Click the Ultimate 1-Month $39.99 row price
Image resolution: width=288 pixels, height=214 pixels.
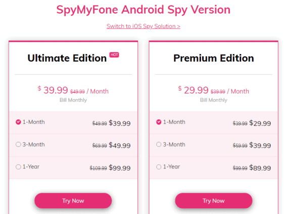(120, 123)
